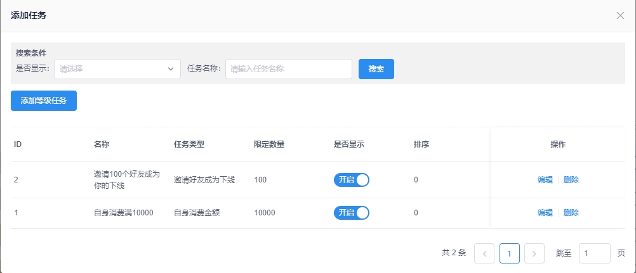The height and width of the screenshot is (273, 636).
Task: Click the 跳至 page number input
Action: (594, 253)
